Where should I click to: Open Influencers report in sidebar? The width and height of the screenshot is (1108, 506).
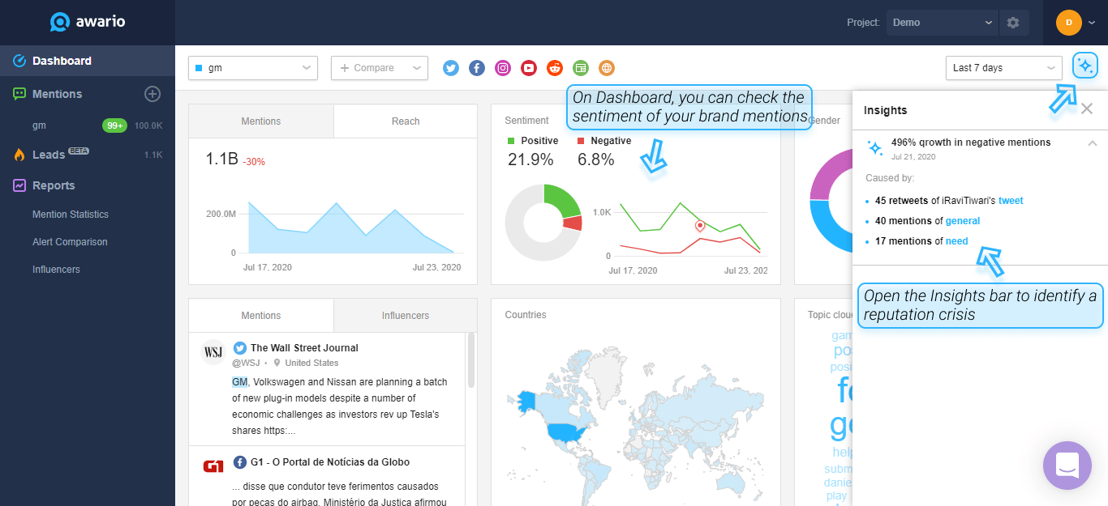(x=56, y=270)
